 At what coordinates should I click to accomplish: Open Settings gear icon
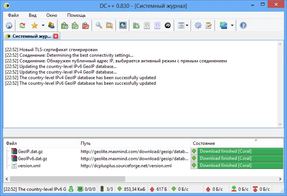198,25
